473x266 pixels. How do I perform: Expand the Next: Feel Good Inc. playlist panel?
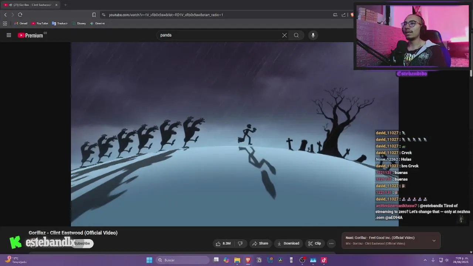(434, 241)
